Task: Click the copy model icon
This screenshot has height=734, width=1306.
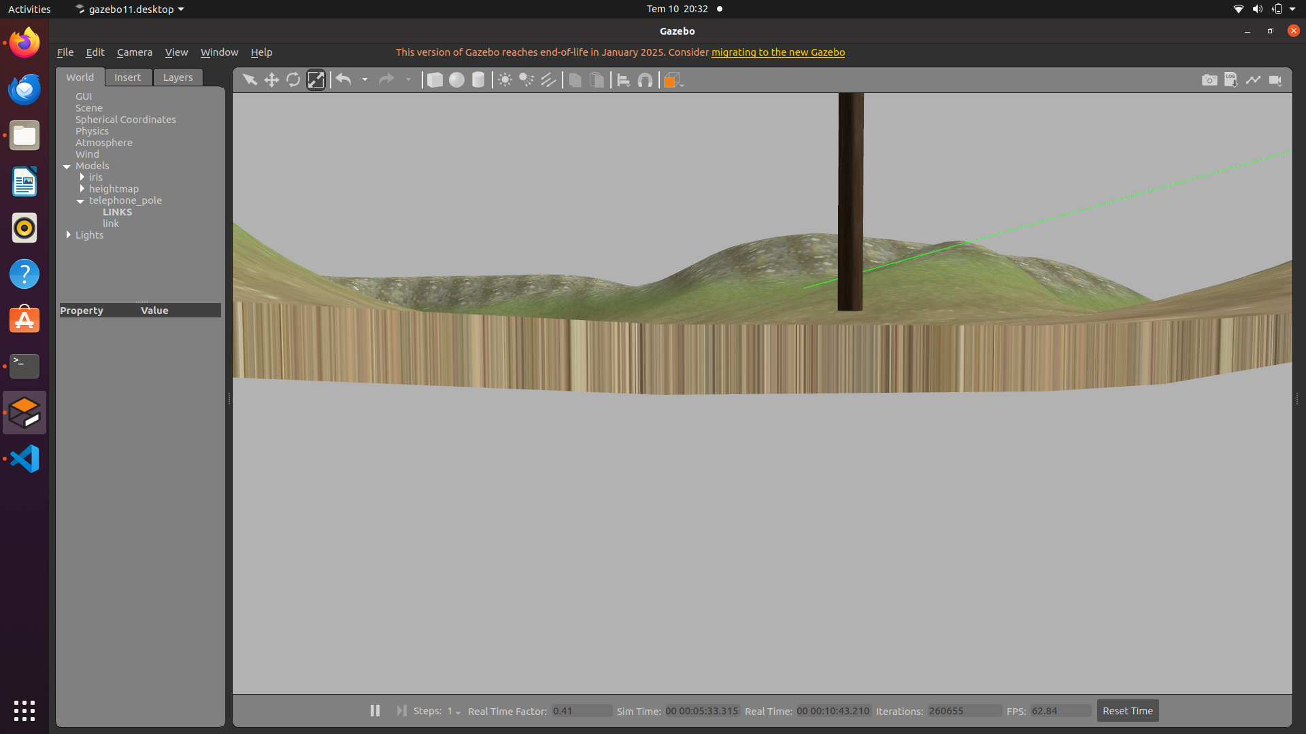Action: 575,80
